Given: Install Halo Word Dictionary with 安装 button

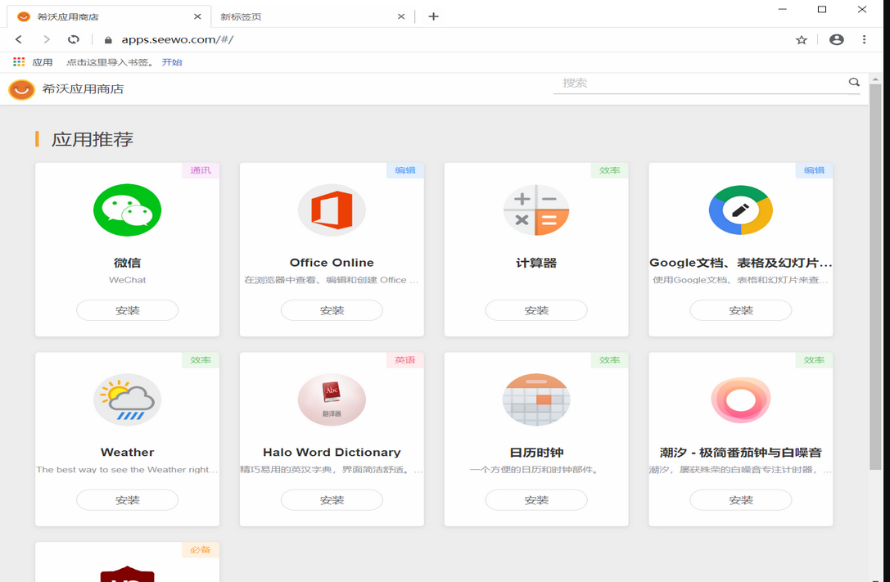Looking at the screenshot, I should pos(332,500).
